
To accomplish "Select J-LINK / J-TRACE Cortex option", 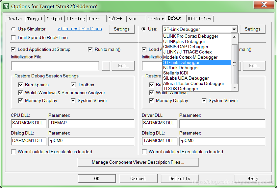I will tap(197, 52).
